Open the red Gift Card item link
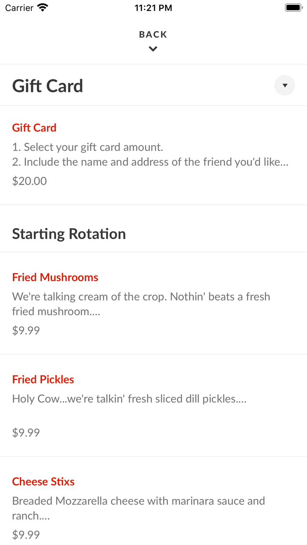The height and width of the screenshot is (545, 307). point(34,128)
